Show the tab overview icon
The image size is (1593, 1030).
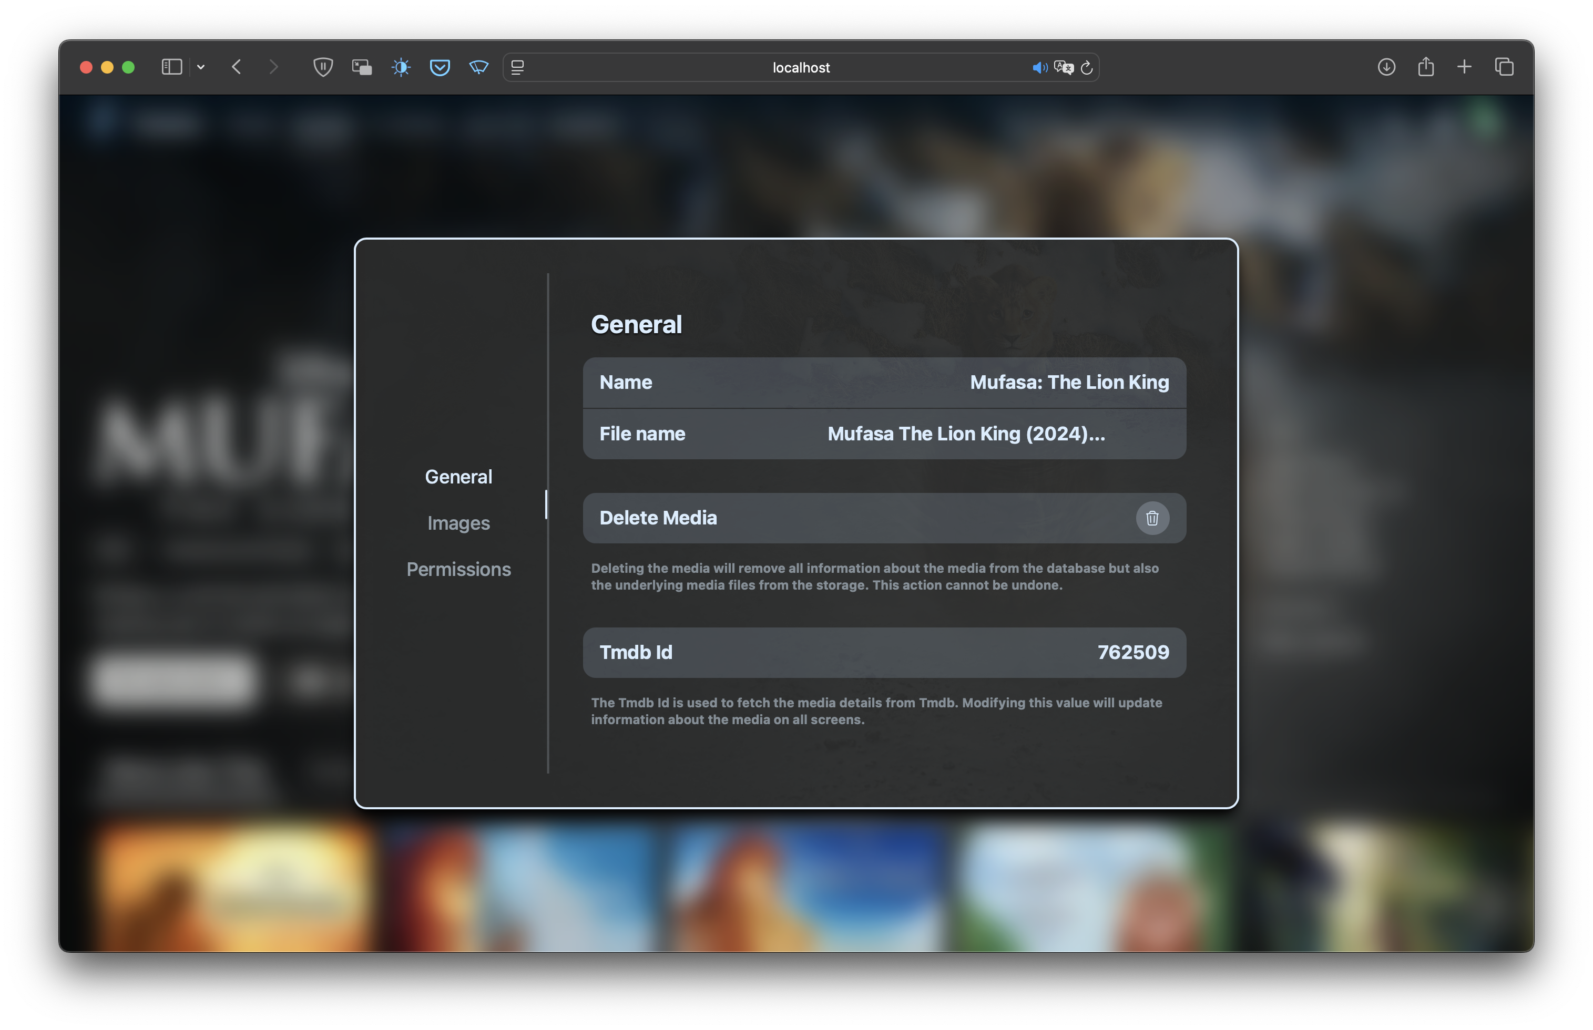click(1504, 67)
